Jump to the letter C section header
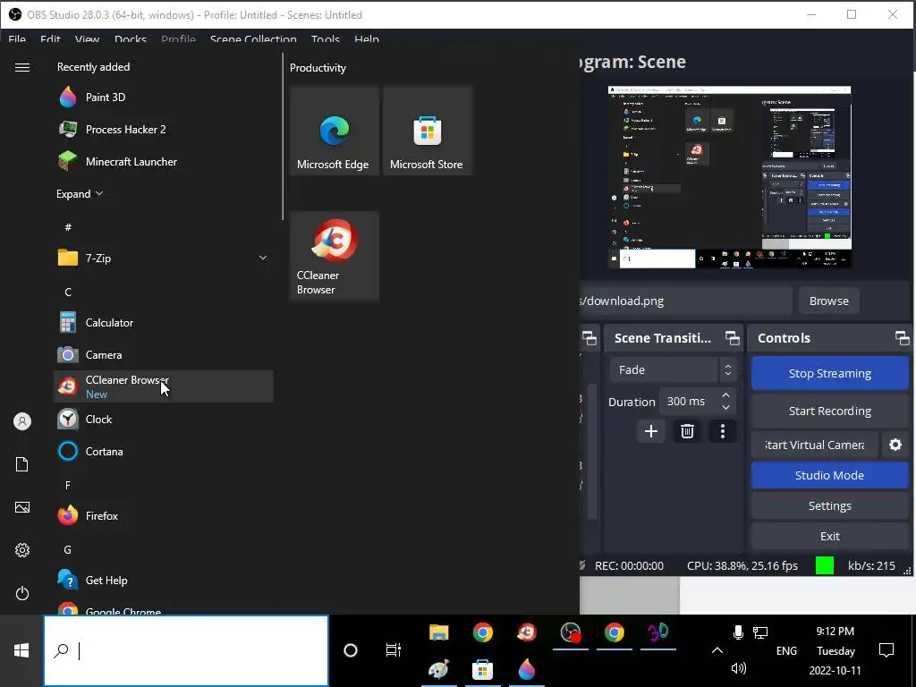Image resolution: width=916 pixels, height=687 pixels. 68,292
